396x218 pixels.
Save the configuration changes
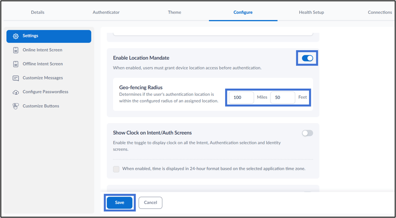tap(119, 203)
